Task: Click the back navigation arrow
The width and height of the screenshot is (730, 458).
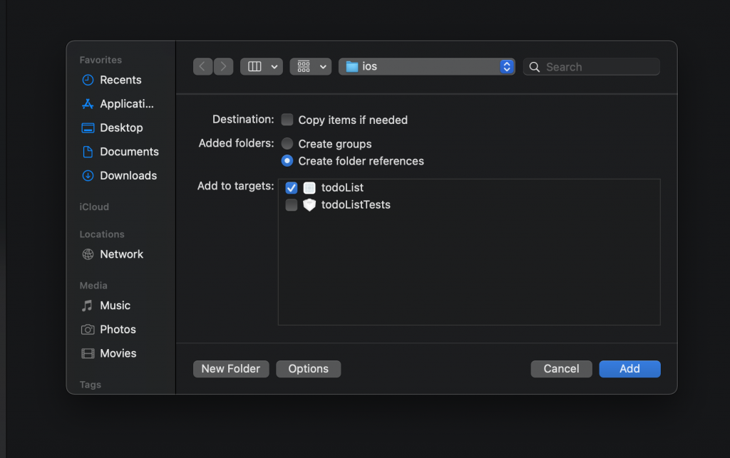Action: 203,67
